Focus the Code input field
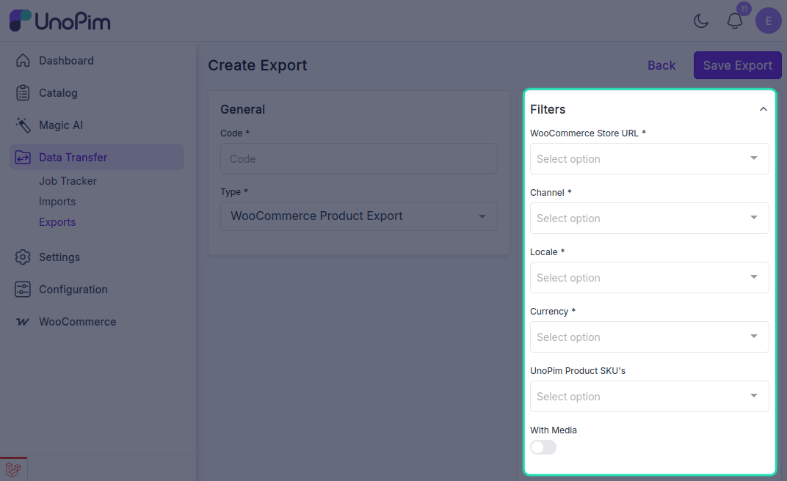This screenshot has width=787, height=481. pyautogui.click(x=359, y=158)
